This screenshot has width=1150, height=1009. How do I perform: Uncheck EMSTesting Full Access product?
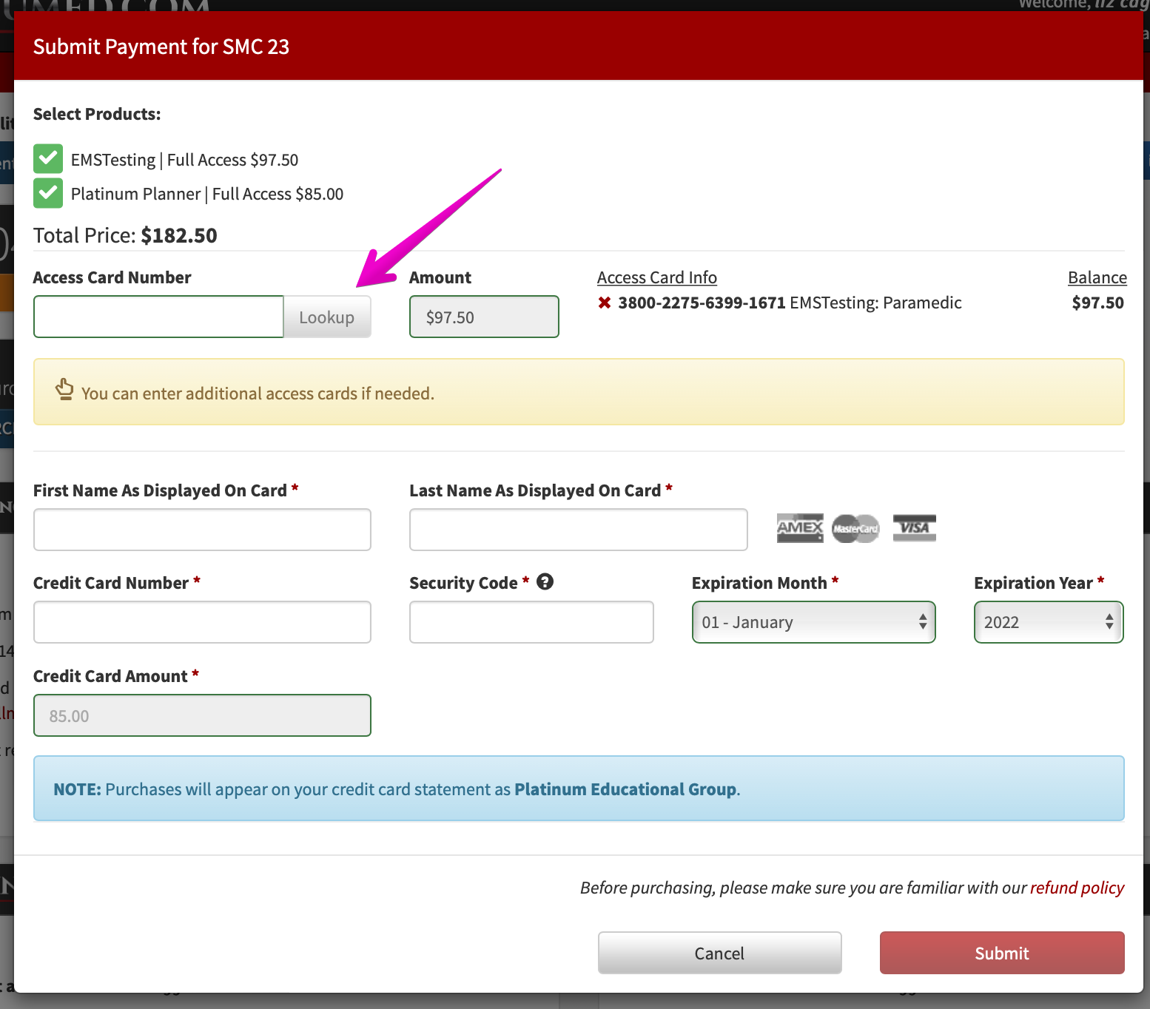point(47,159)
